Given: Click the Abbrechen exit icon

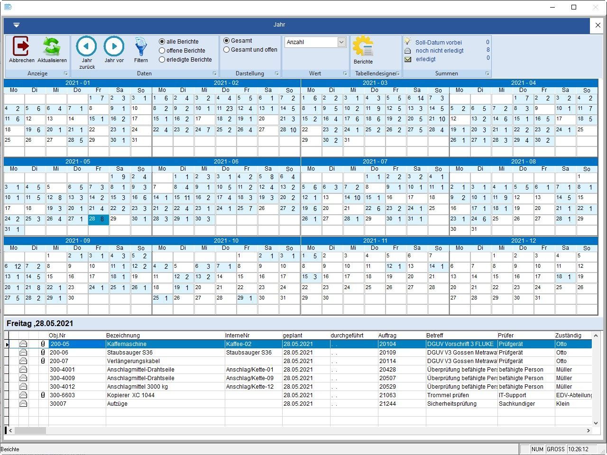Looking at the screenshot, I should [21, 46].
